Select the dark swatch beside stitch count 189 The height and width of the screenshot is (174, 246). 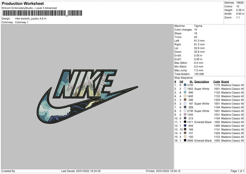[x=185, y=129]
